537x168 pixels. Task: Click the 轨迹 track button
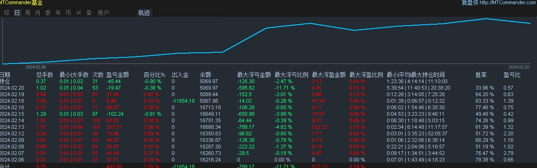click(144, 13)
